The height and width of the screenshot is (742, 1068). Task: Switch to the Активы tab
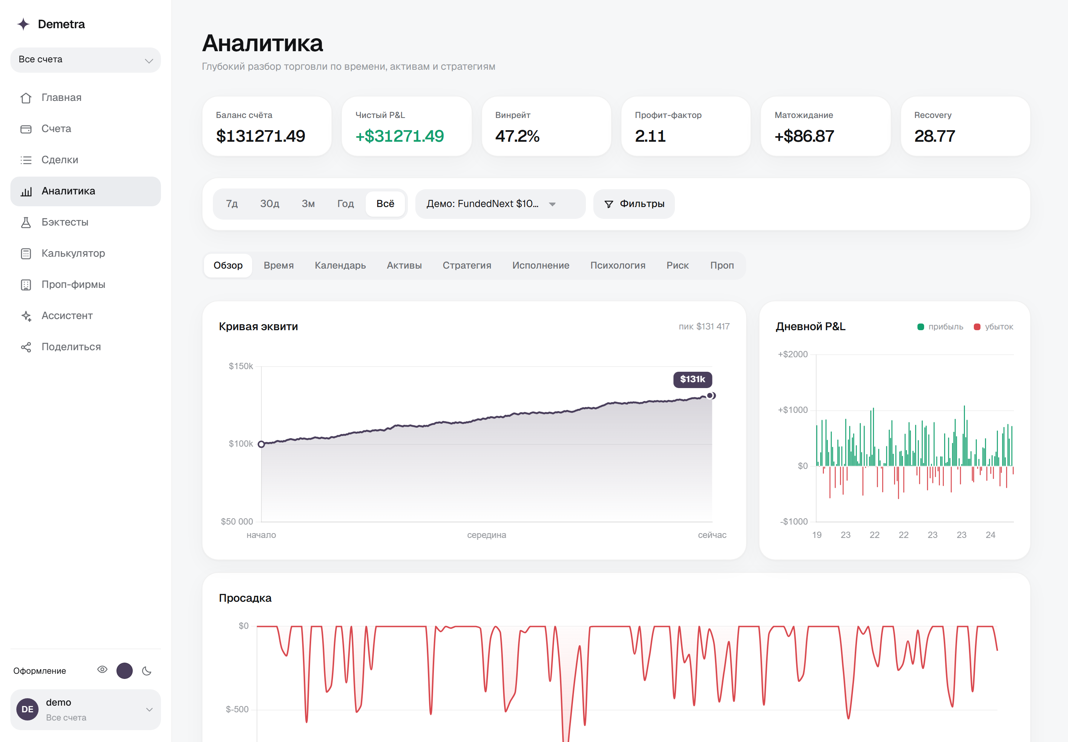tap(404, 266)
